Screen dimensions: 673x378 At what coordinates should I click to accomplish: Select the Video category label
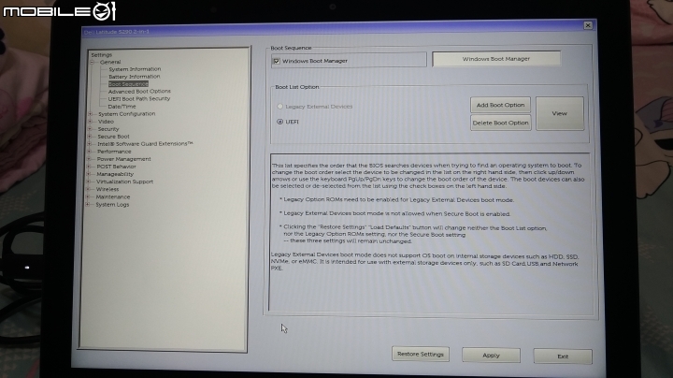pos(106,122)
